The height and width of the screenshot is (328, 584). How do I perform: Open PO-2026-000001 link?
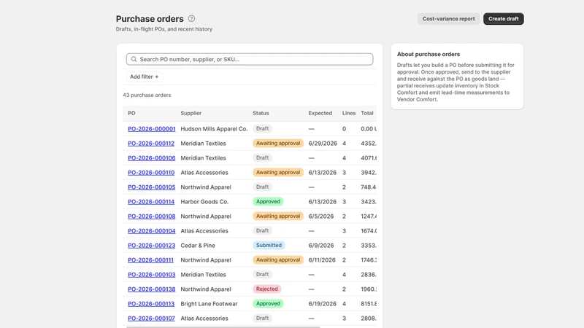[152, 129]
